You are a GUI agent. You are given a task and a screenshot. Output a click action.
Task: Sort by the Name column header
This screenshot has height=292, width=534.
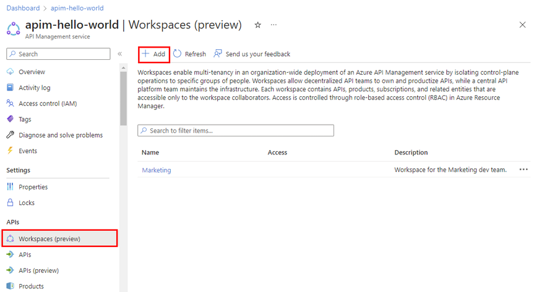click(x=150, y=152)
